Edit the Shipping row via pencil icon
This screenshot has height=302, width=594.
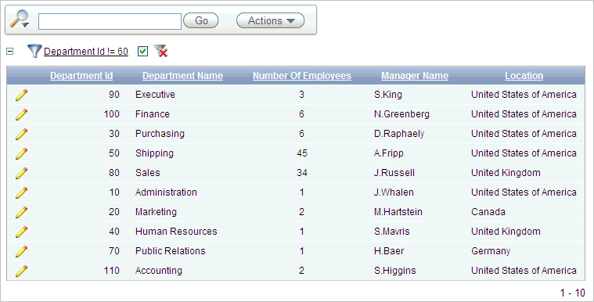[x=22, y=153]
